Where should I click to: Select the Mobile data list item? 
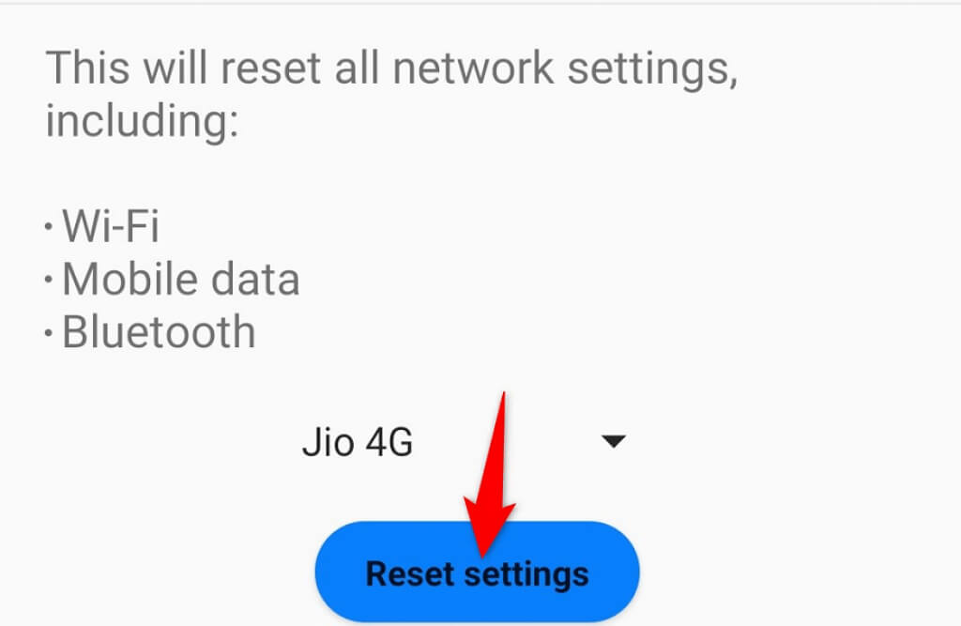tap(181, 279)
